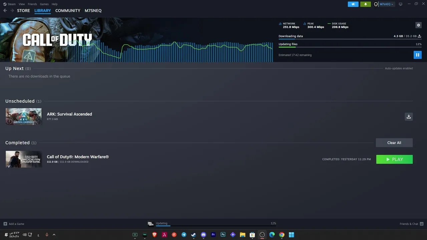
Task: Open the Games menu
Action: tap(44, 4)
